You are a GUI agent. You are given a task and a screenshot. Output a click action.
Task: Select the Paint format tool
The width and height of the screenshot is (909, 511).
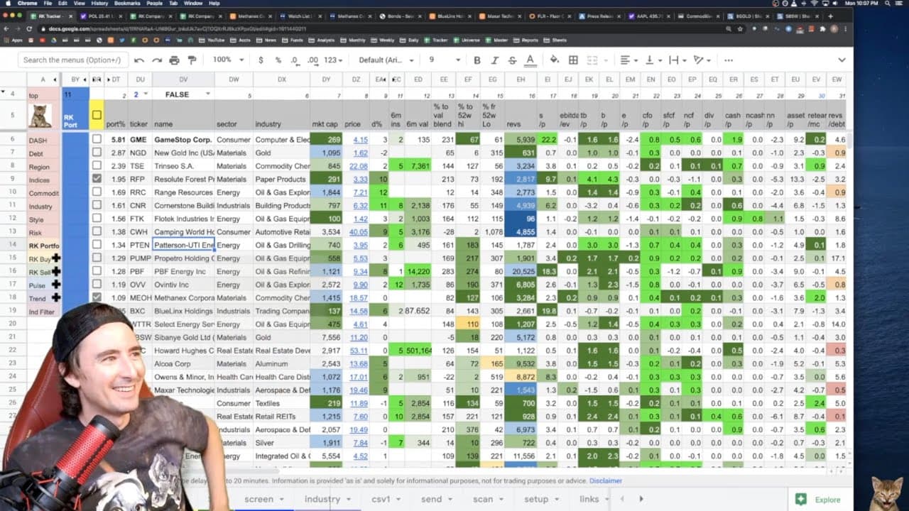point(192,60)
